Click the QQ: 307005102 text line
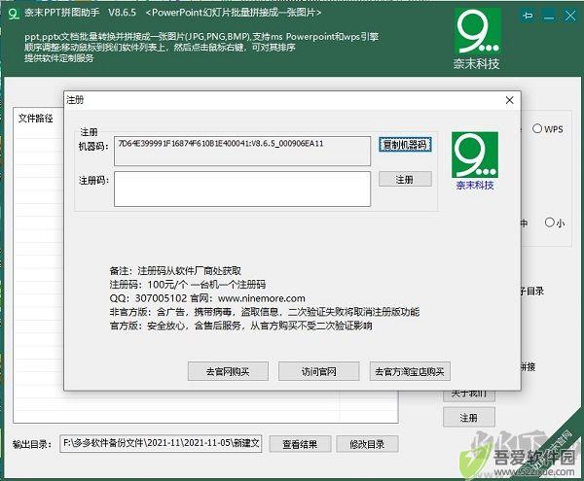 pyautogui.click(x=207, y=298)
